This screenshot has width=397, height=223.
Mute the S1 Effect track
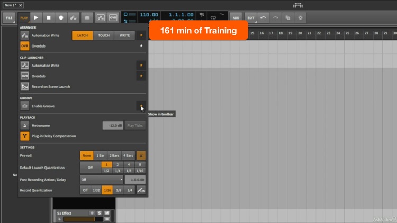[x=107, y=213]
